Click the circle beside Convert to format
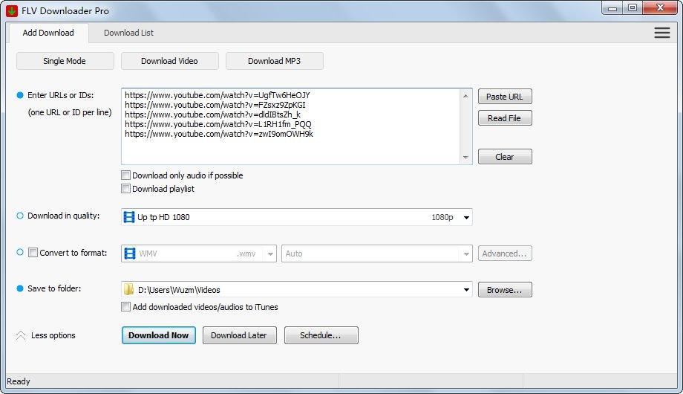This screenshot has height=394, width=683. (x=19, y=252)
